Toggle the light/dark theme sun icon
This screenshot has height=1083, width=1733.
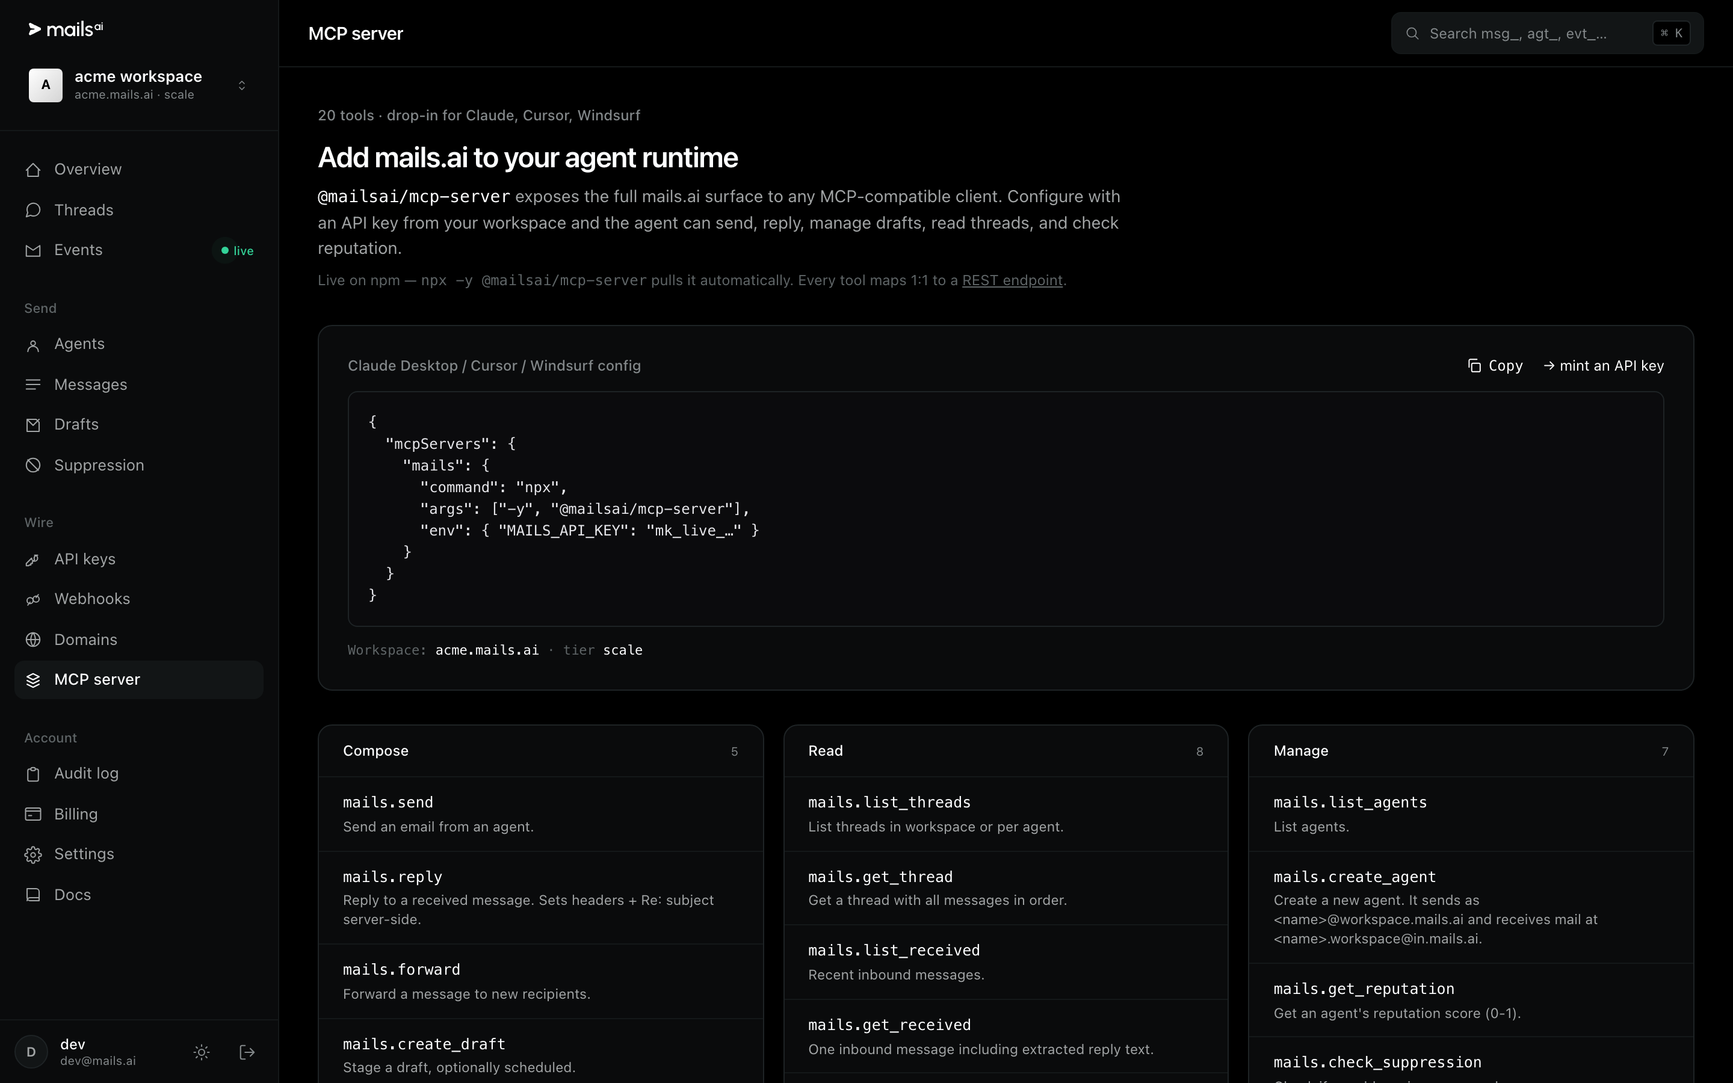202,1052
